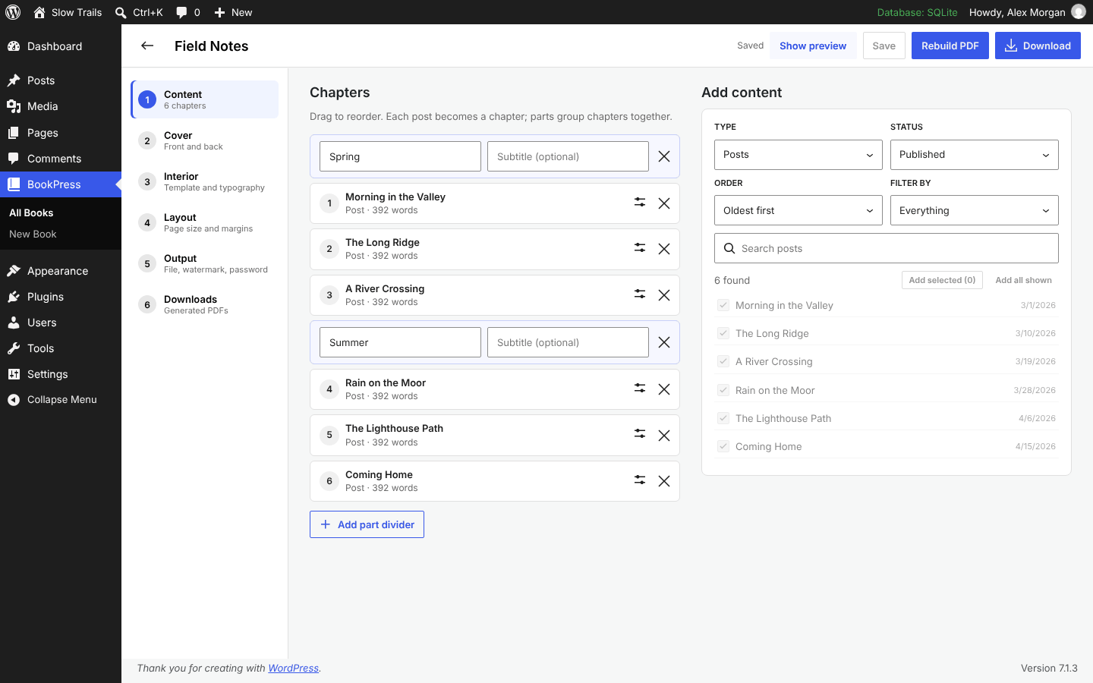The image size is (1093, 683).
Task: Switch to the Interior step
Action: (x=205, y=181)
